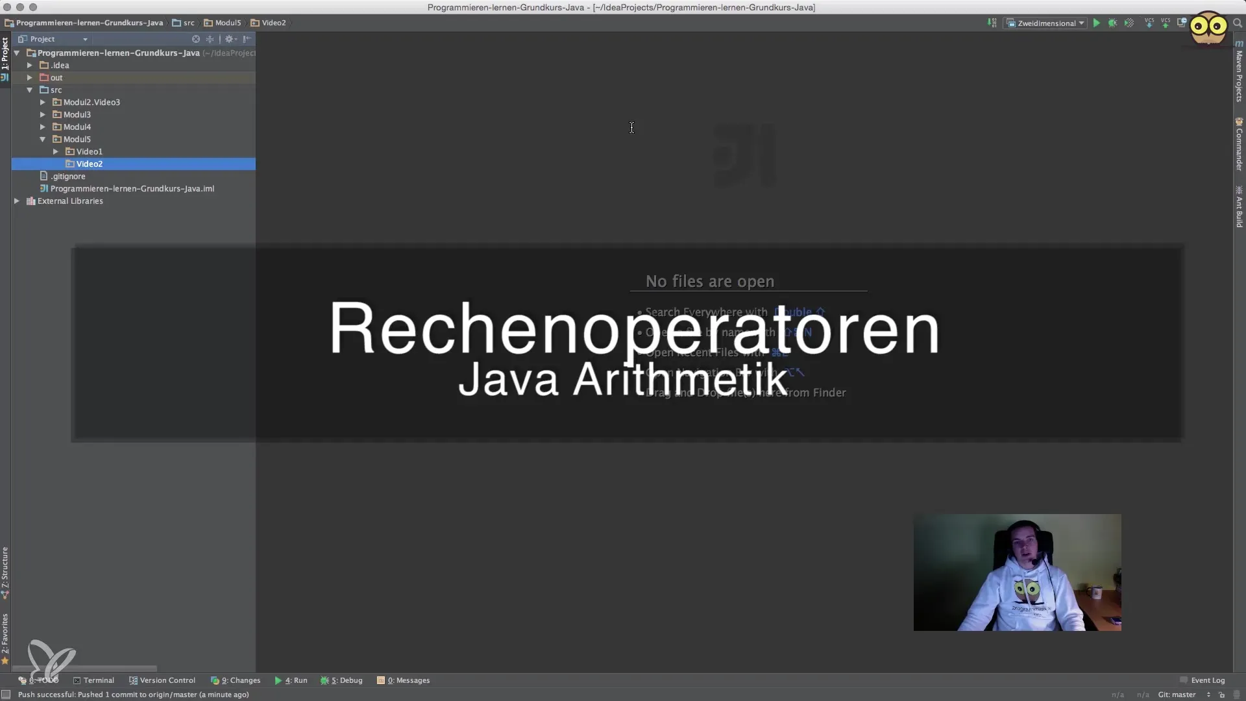The image size is (1246, 701).
Task: Select the Video2 package row
Action: [134, 164]
